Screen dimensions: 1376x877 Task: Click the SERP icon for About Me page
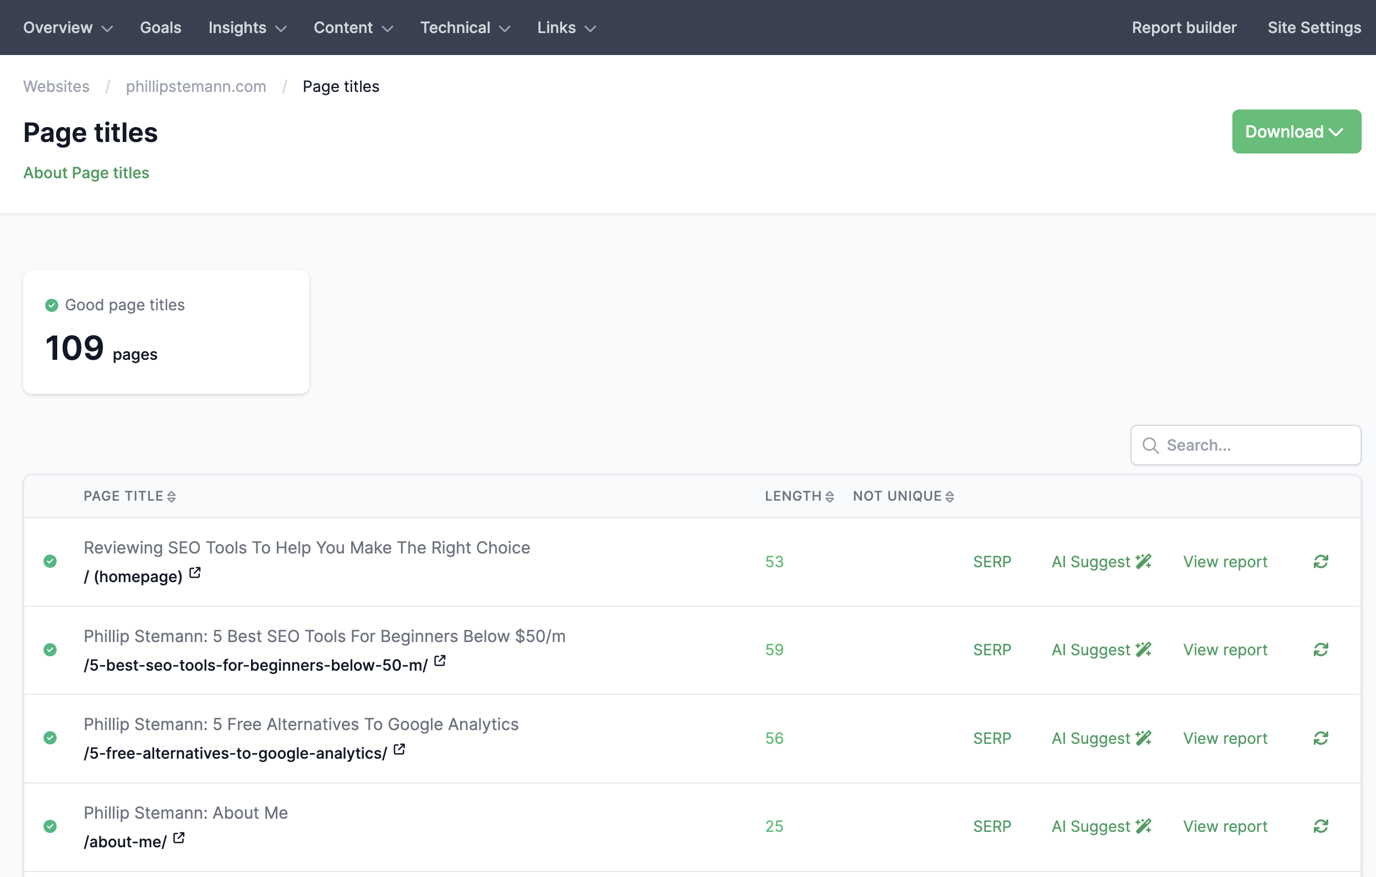pyautogui.click(x=991, y=826)
